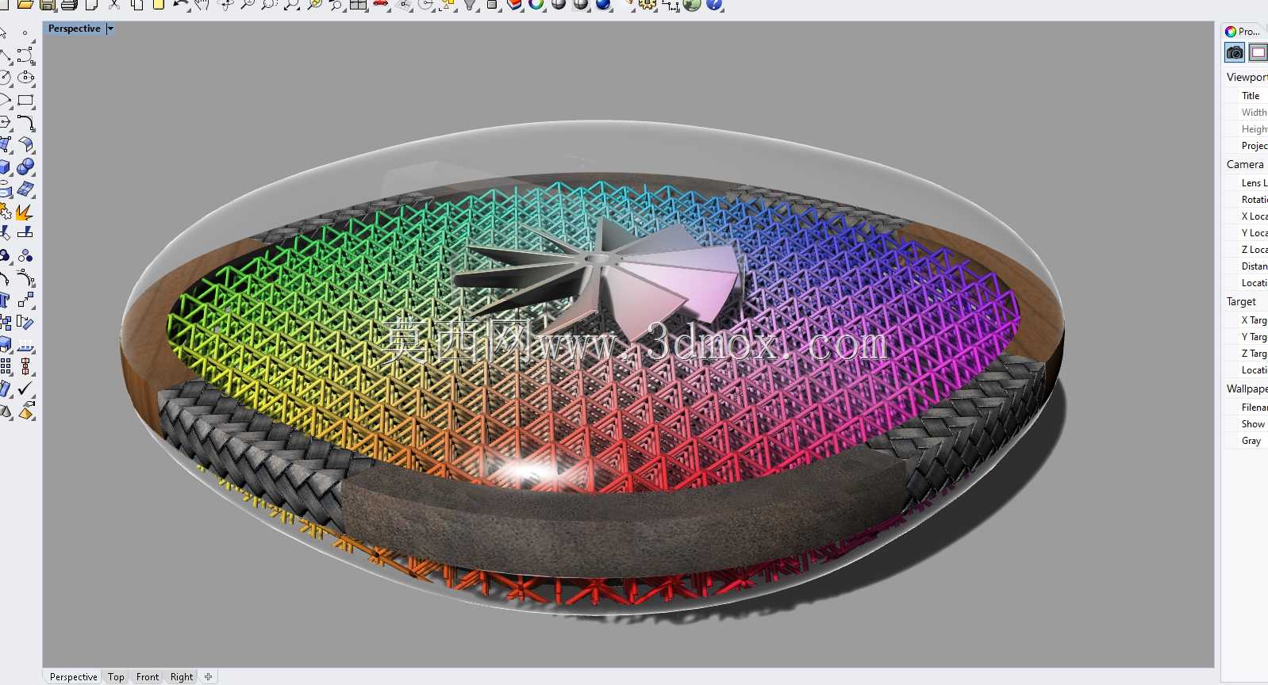Click the Z Location camera row
The width and height of the screenshot is (1268, 685).
coord(1245,249)
